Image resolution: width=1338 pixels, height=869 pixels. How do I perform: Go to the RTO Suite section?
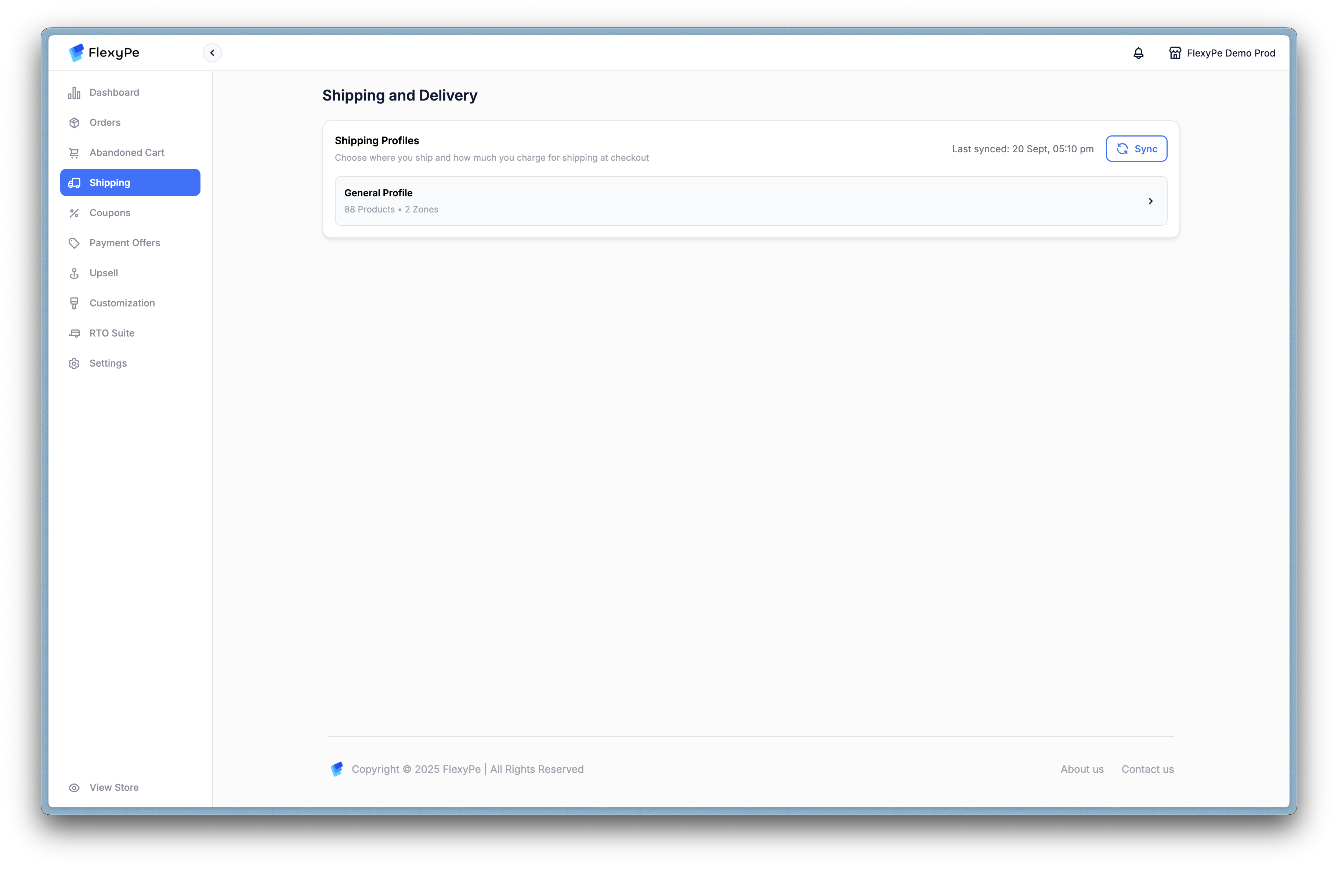112,333
